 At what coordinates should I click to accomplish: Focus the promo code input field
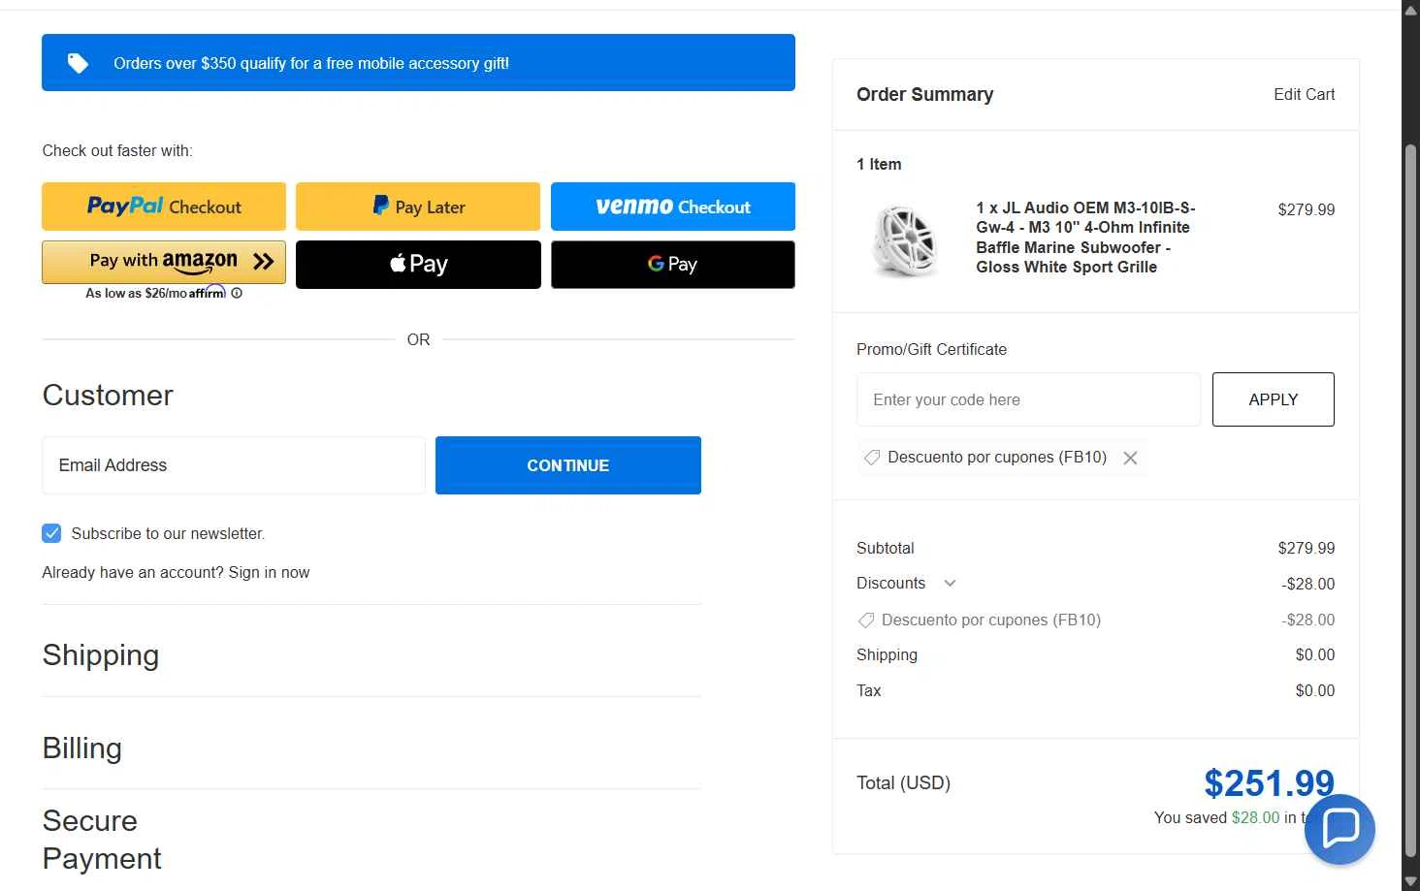point(1028,399)
